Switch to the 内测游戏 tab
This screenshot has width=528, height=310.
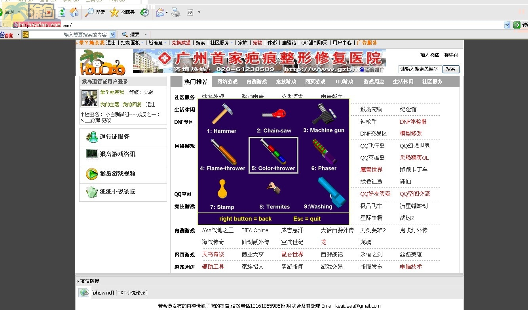coord(256,82)
